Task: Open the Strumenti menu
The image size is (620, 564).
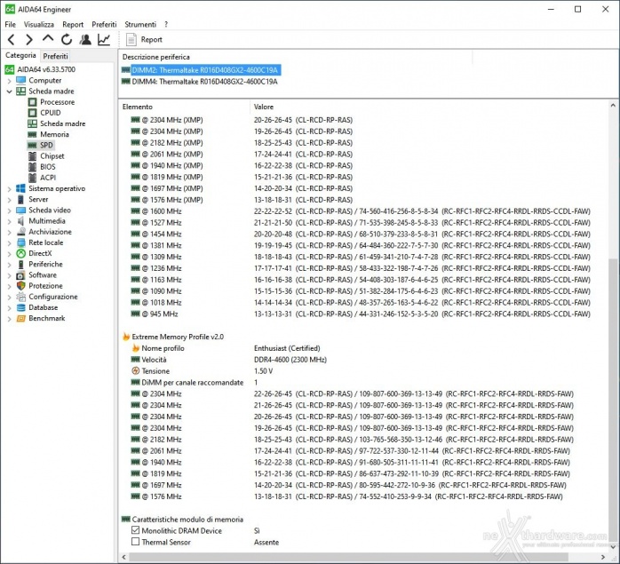Action: click(x=140, y=25)
